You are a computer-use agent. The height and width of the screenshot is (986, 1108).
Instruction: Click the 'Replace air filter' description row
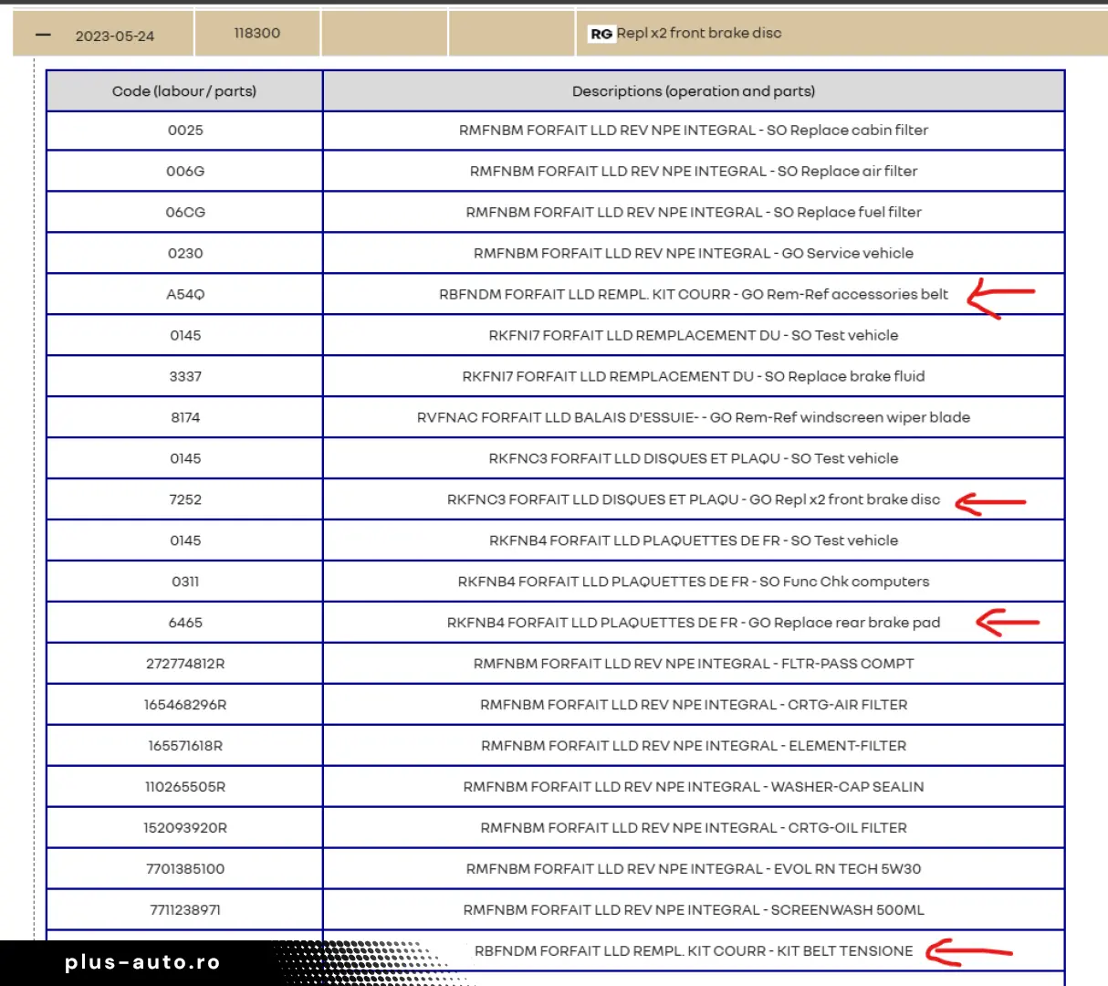[694, 171]
